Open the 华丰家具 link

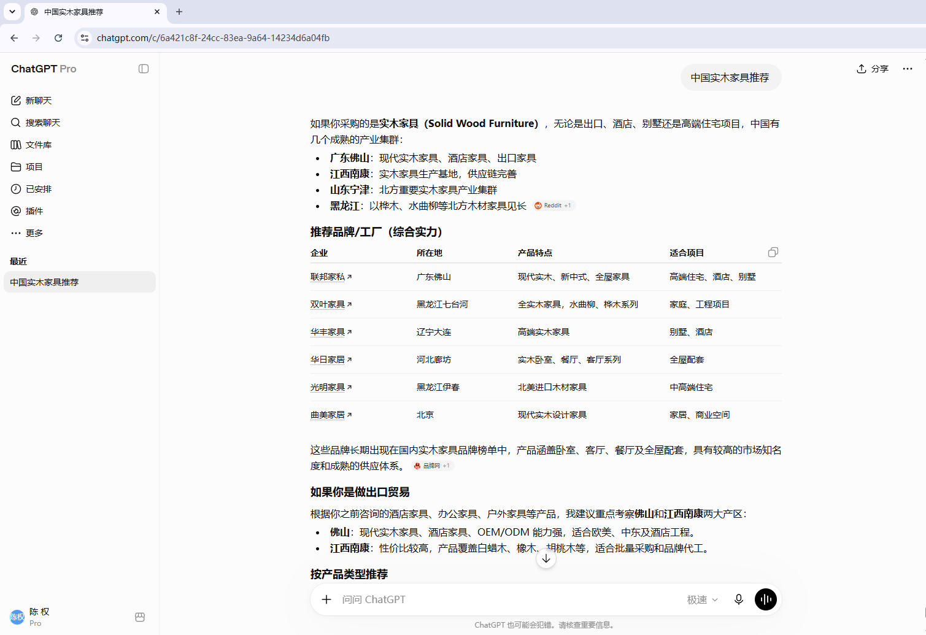coord(331,332)
